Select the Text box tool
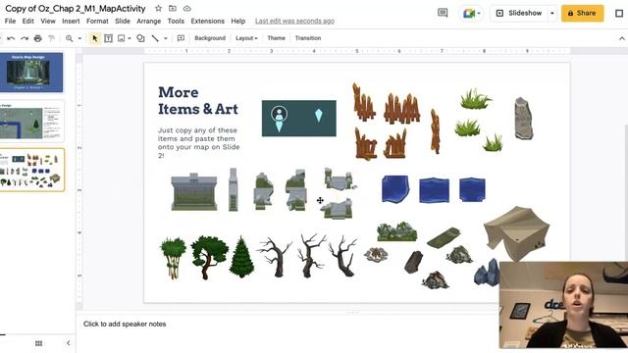The width and height of the screenshot is (628, 353). click(108, 38)
